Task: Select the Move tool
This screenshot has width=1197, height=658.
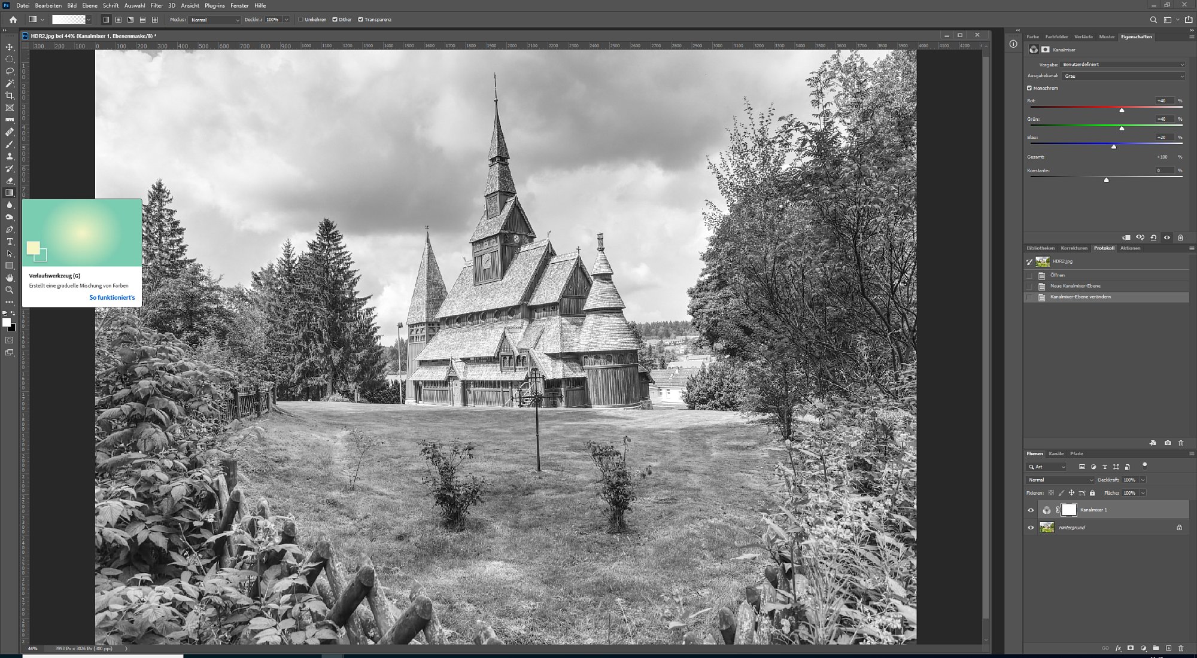Action: point(10,47)
